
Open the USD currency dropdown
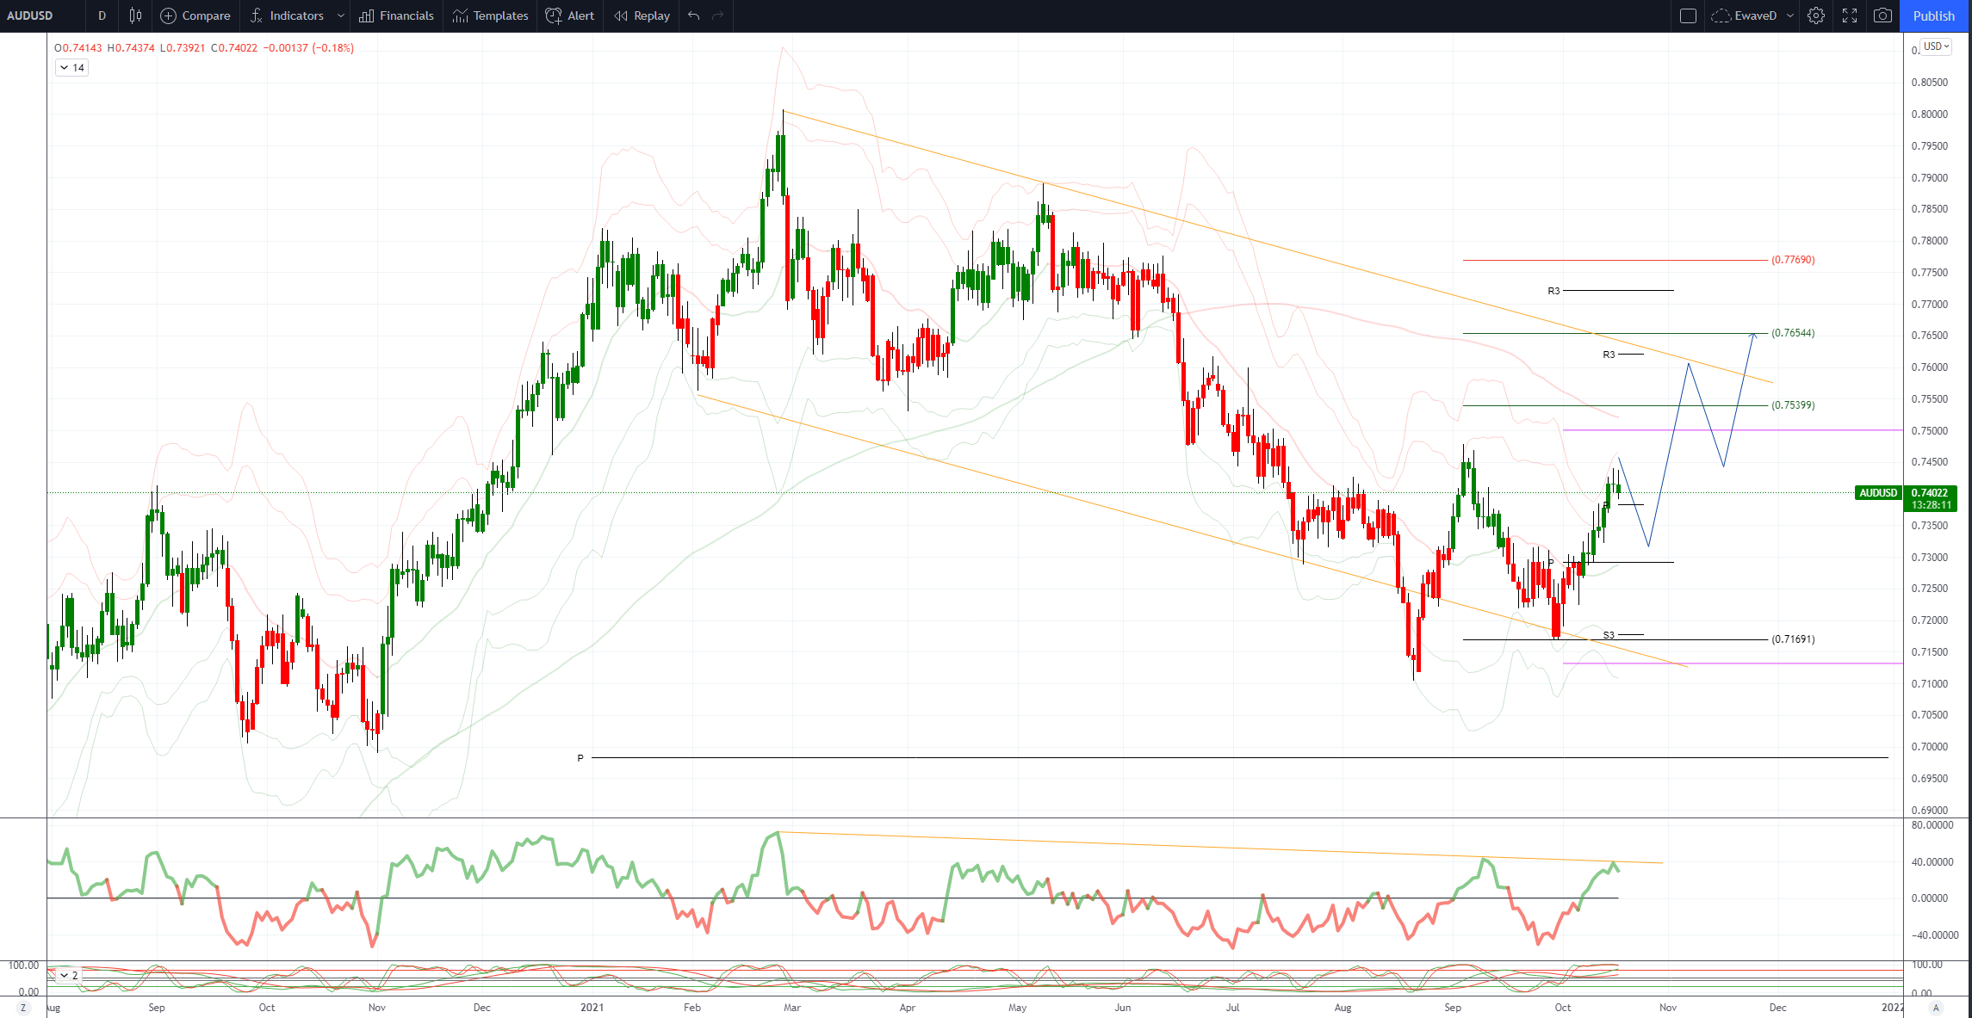1937,46
